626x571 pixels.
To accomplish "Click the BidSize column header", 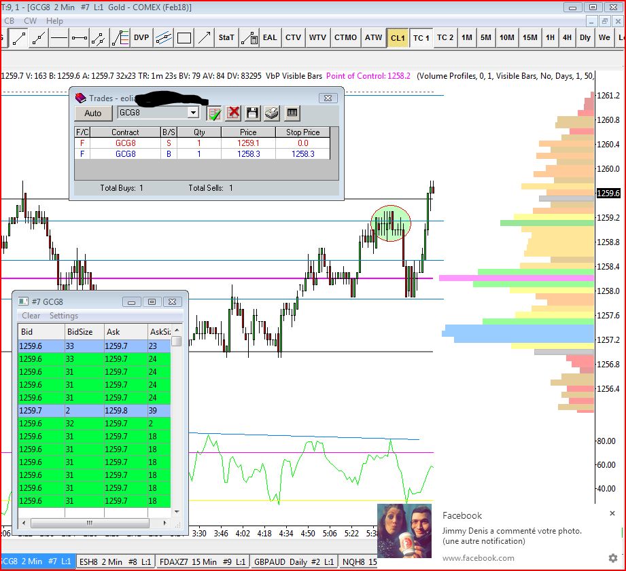I will pyautogui.click(x=84, y=332).
